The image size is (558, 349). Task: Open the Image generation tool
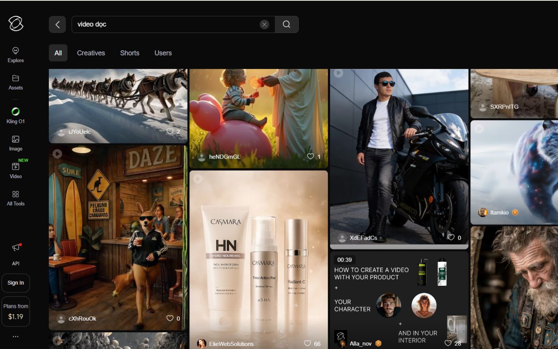[15, 143]
